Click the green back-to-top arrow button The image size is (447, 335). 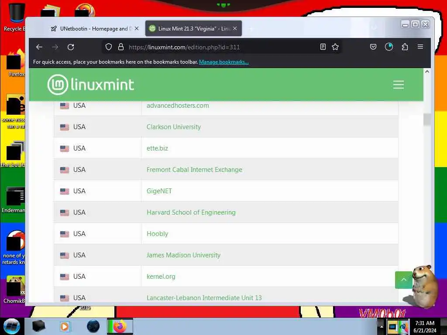[x=403, y=280]
